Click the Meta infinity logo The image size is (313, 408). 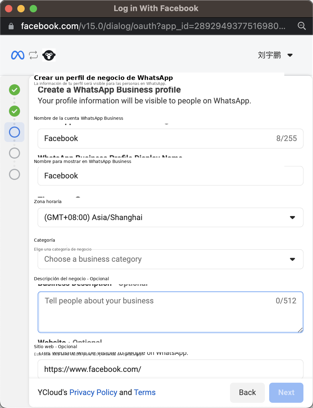pyautogui.click(x=18, y=55)
